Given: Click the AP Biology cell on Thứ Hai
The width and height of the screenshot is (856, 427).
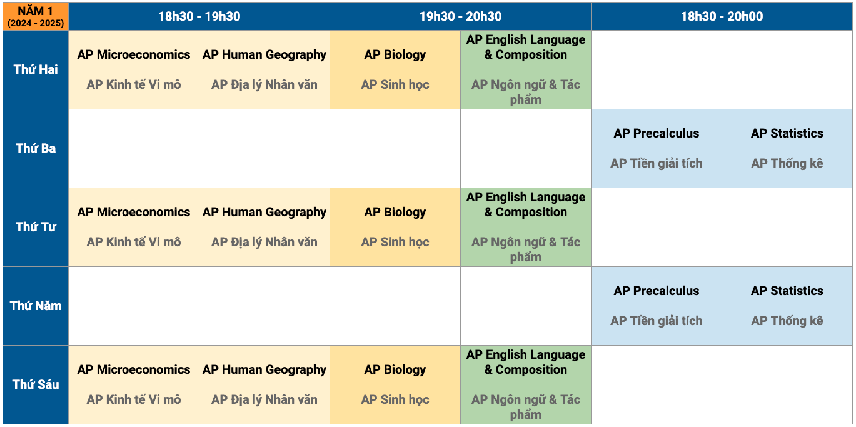Looking at the screenshot, I should pos(395,69).
